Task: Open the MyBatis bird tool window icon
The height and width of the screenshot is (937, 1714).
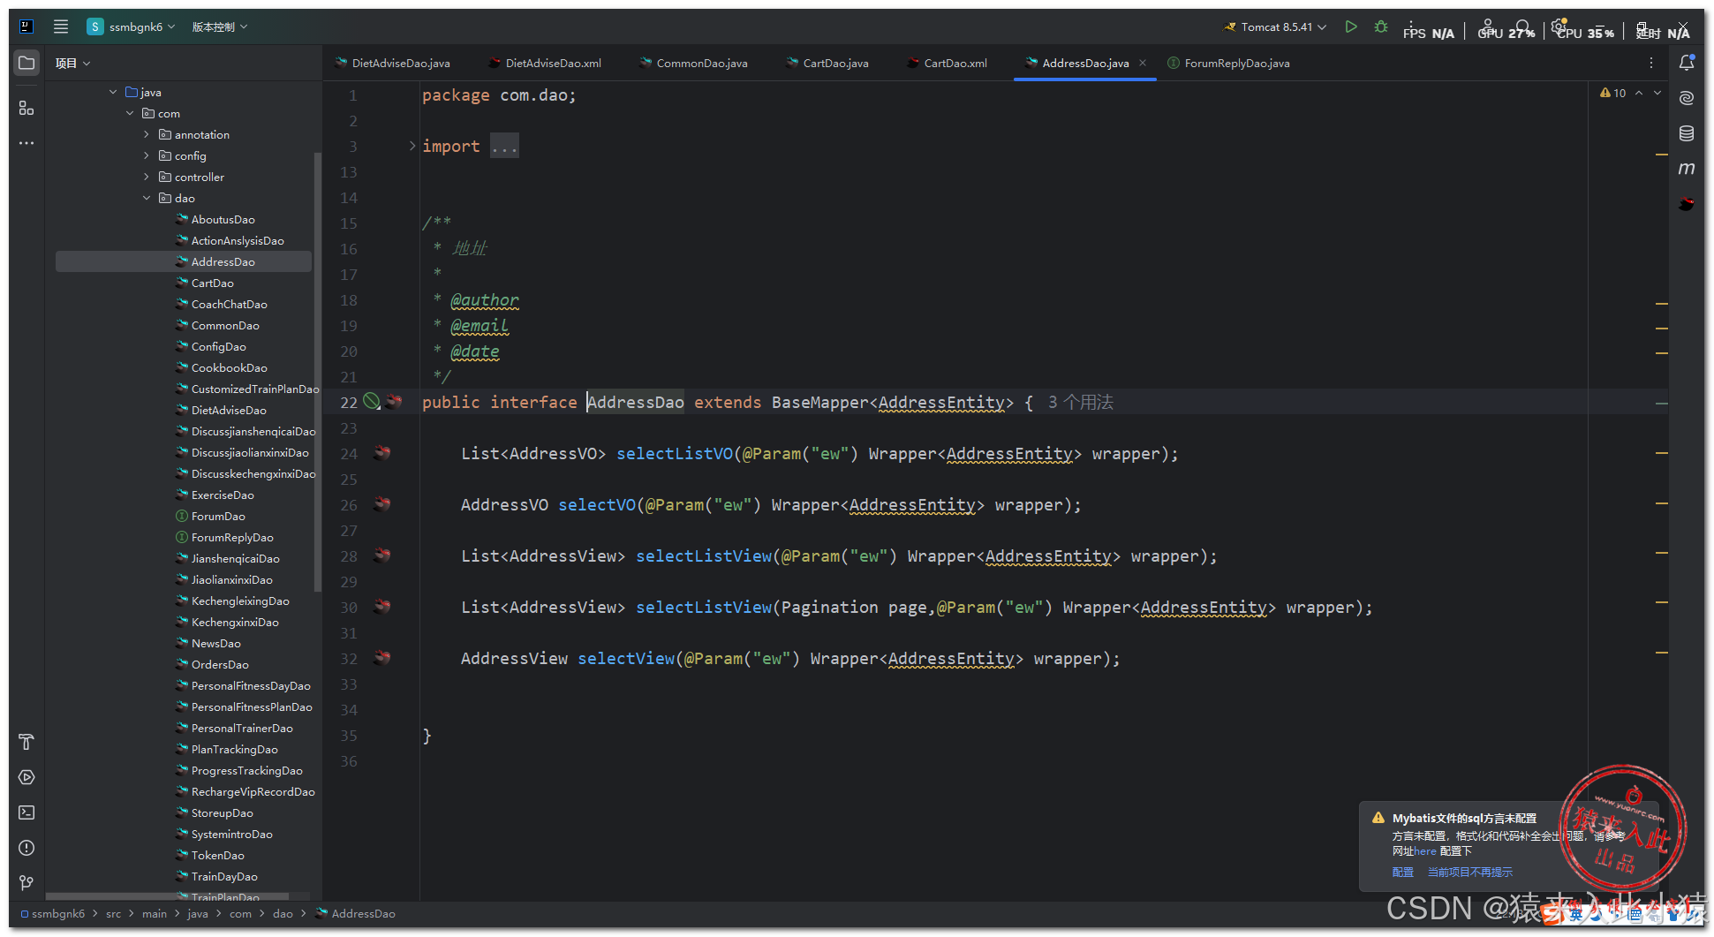Action: point(1687,204)
